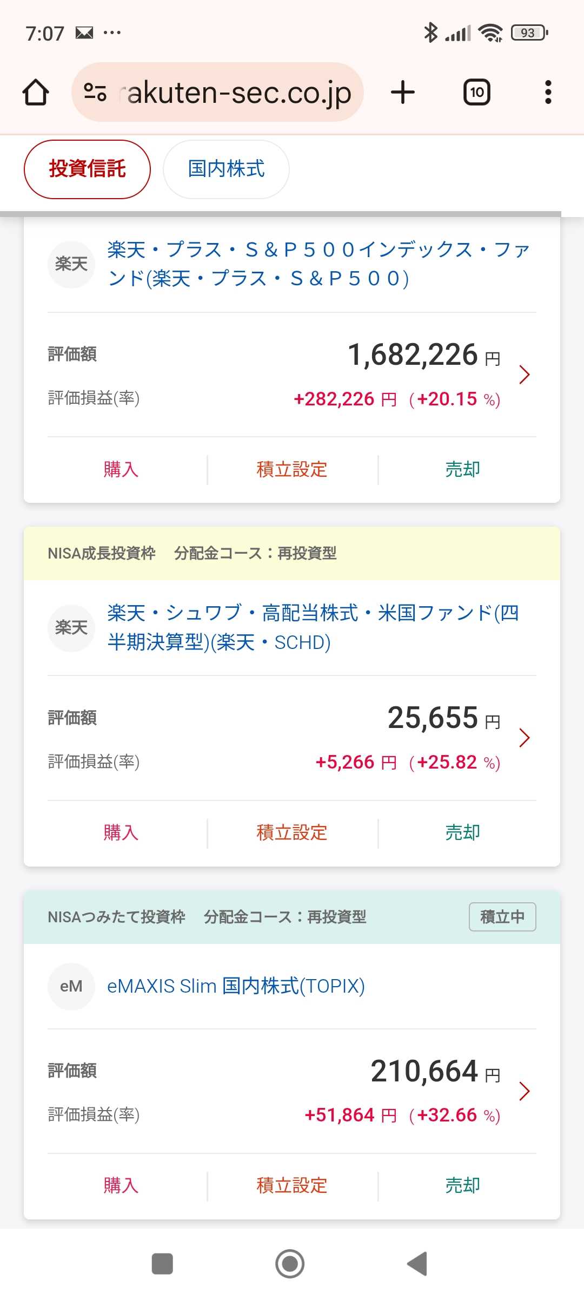
Task: Expand S&P500 fund details chevron
Action: point(524,375)
